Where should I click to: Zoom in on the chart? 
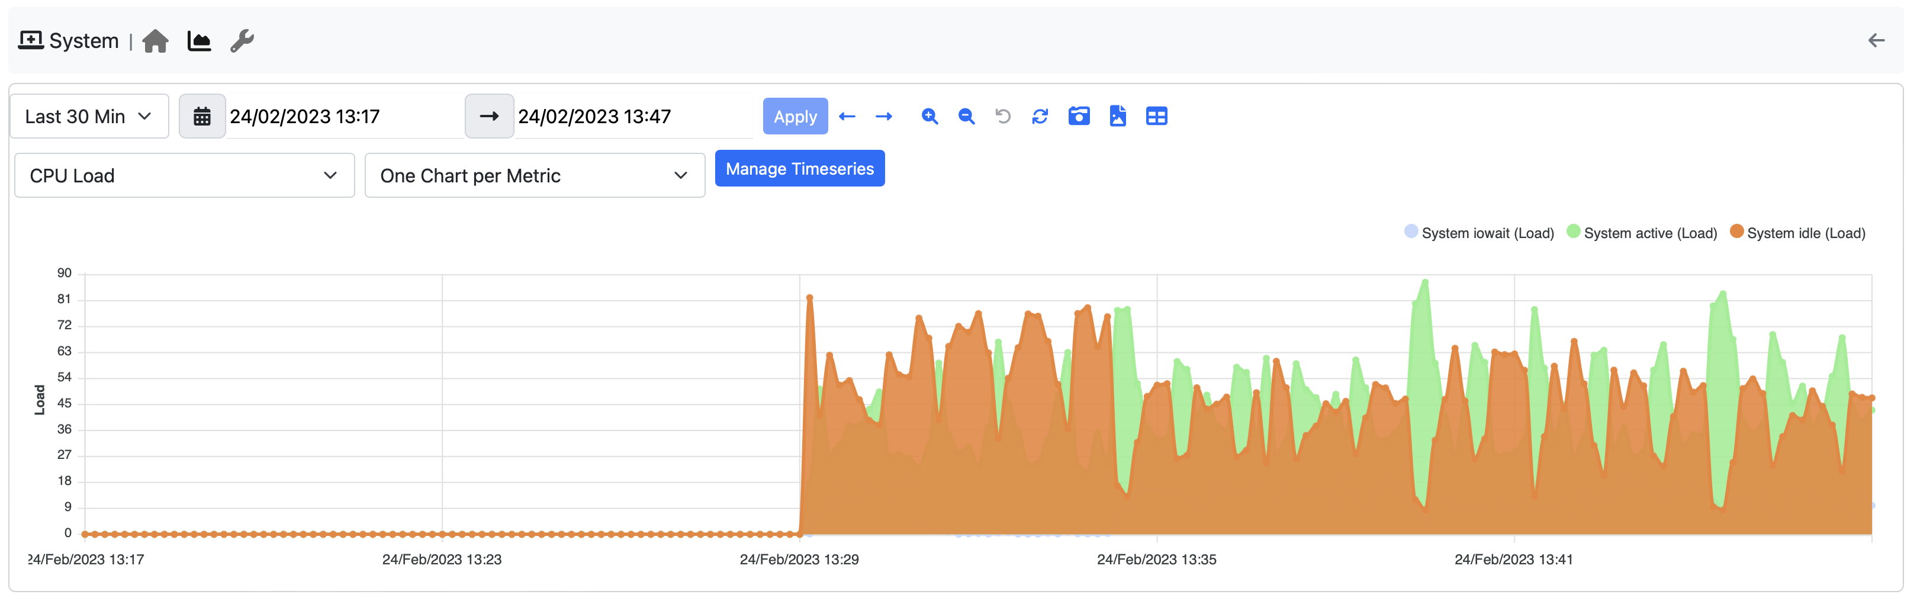click(x=929, y=116)
